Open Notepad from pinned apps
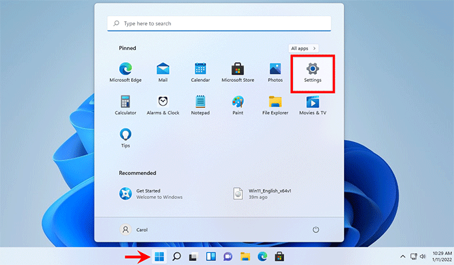Screen dimensions: 454x265 (x=200, y=105)
